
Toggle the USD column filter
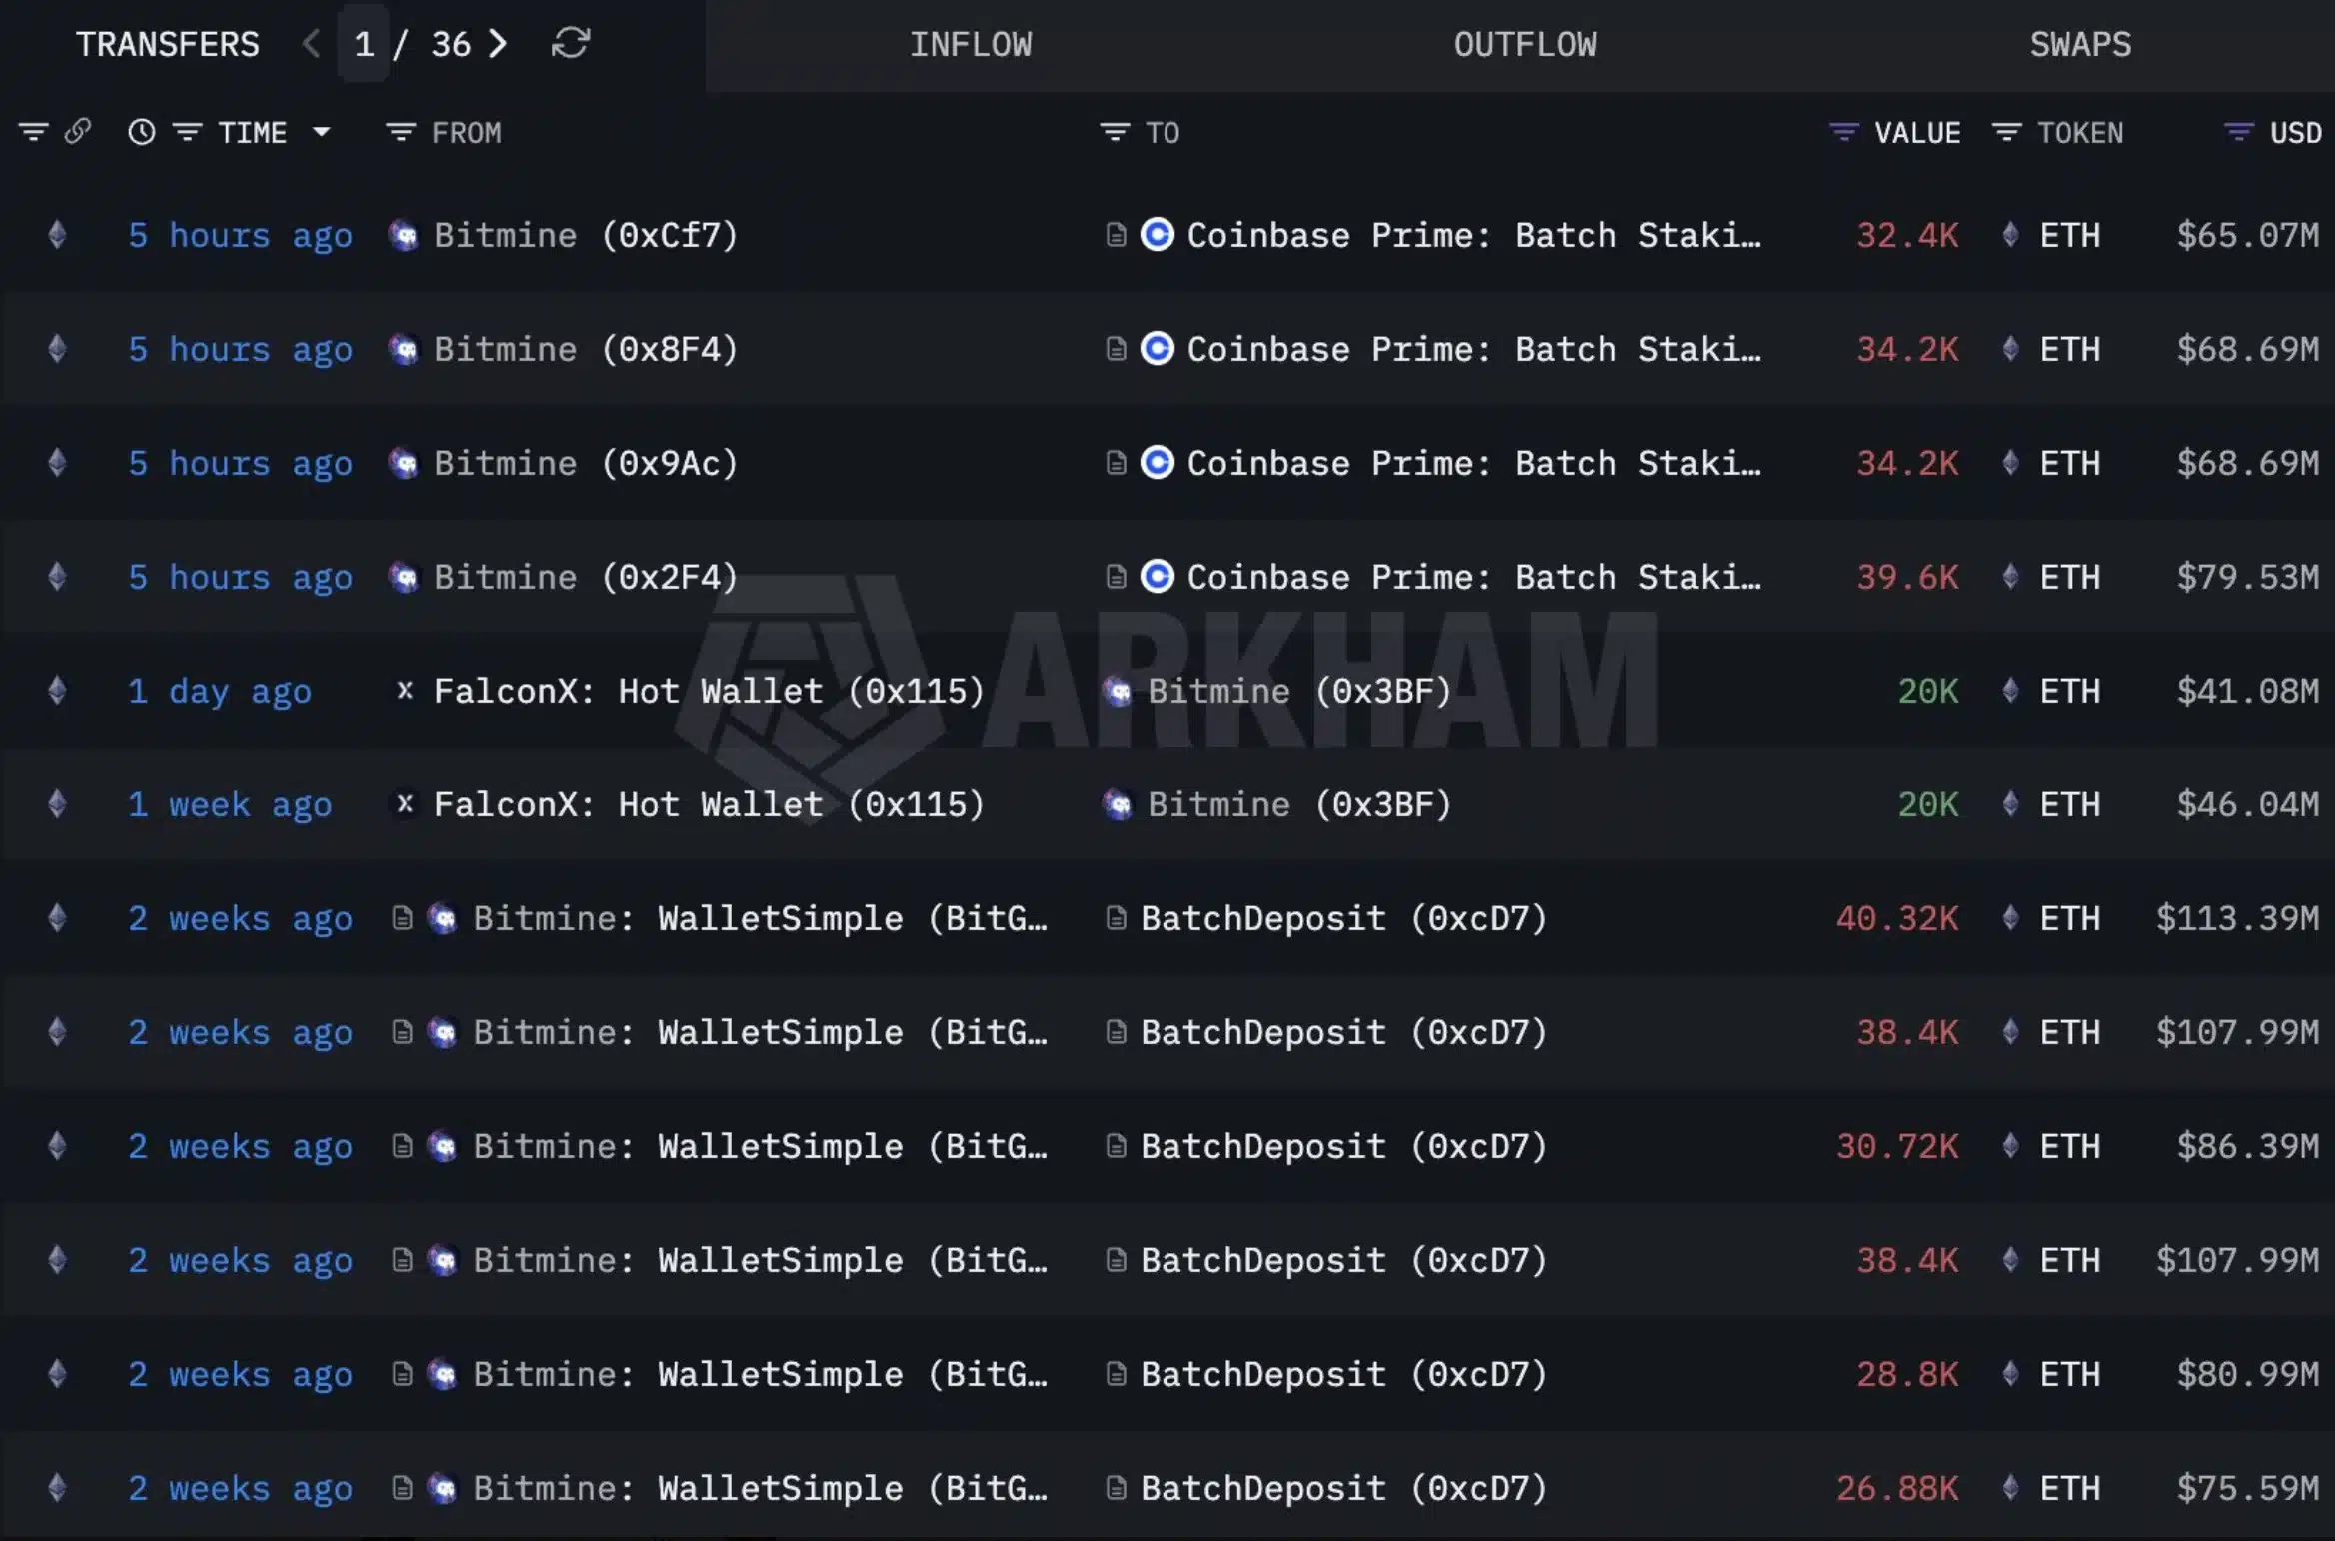point(2238,132)
